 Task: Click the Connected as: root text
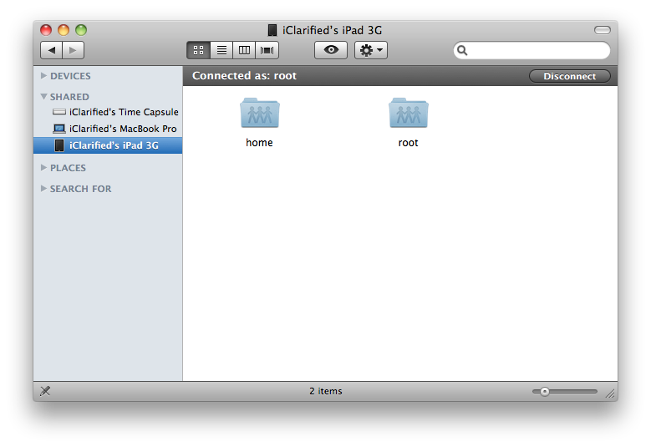[x=244, y=75]
